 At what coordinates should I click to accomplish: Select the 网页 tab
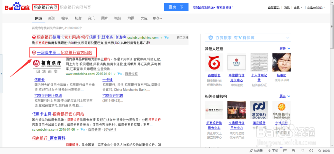coord(38,18)
